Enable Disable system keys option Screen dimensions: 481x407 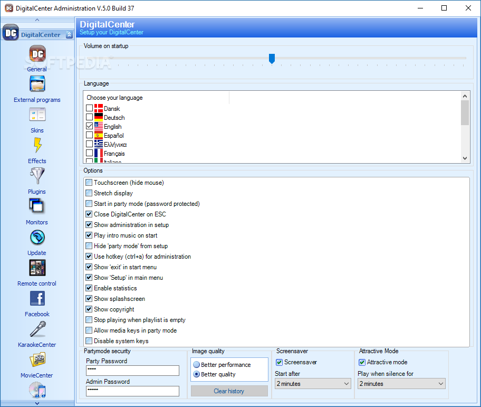tap(89, 340)
